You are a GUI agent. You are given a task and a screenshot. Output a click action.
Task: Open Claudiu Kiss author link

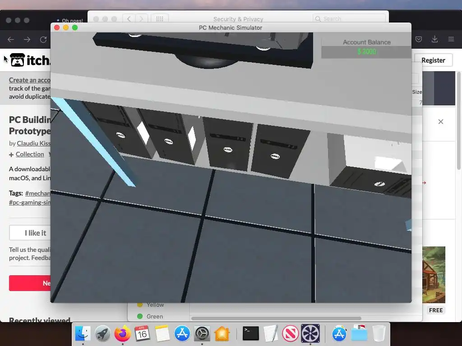(33, 143)
